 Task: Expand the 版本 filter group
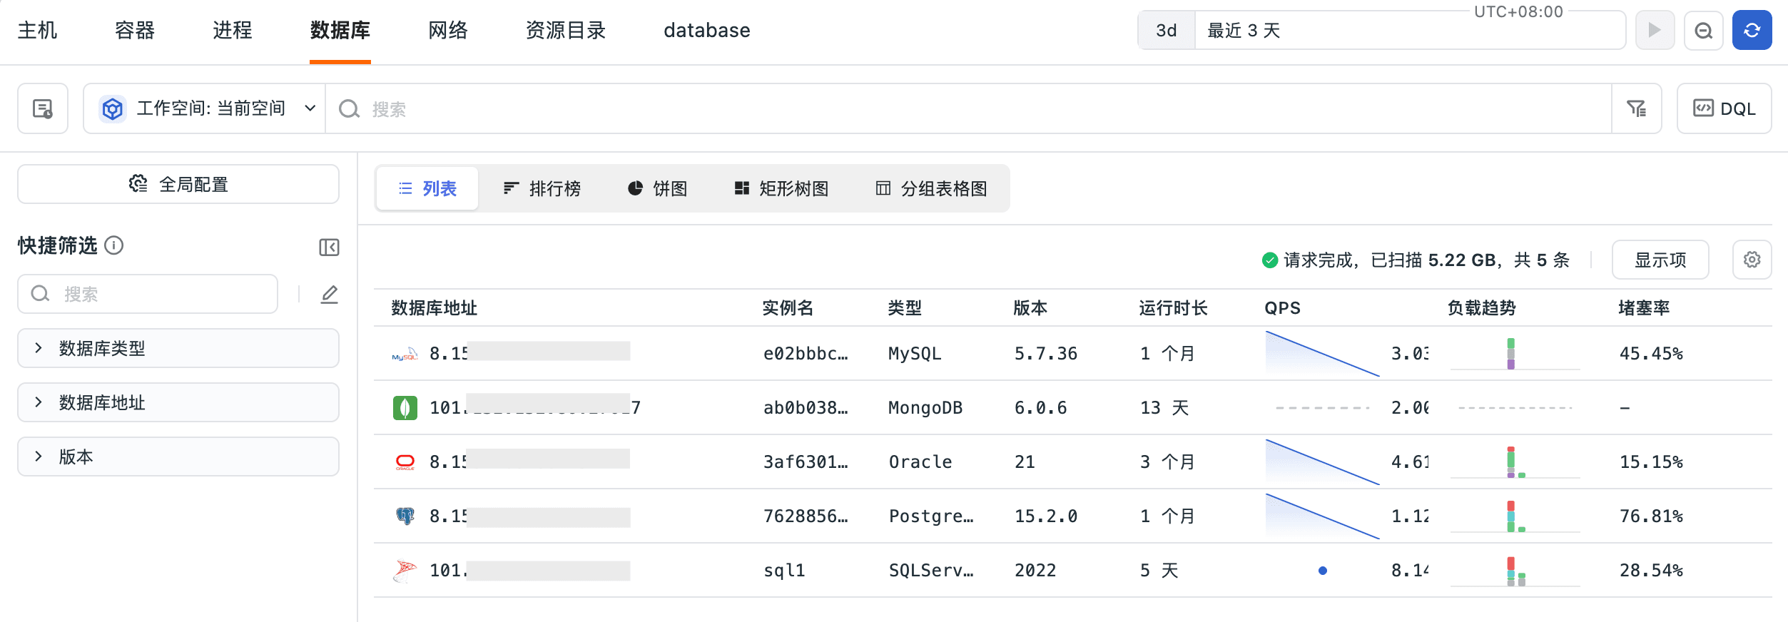coord(178,457)
